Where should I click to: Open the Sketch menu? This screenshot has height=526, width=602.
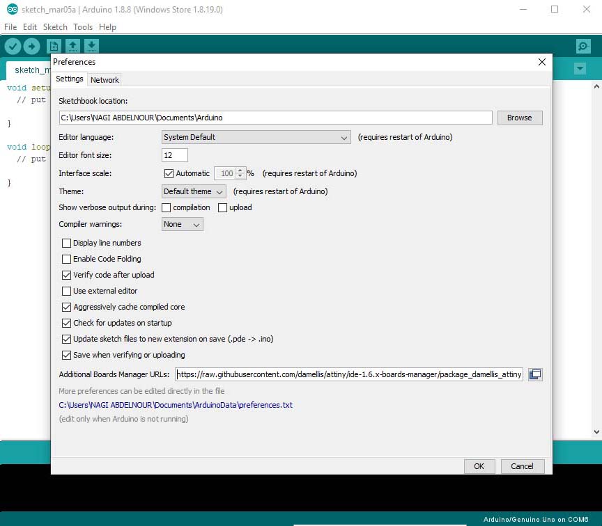tap(55, 27)
